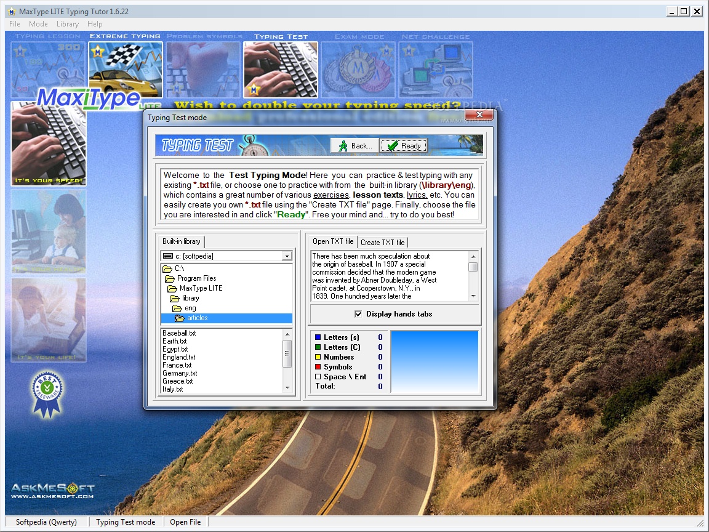Select Germany.txt in the file list
This screenshot has width=709, height=532.
(x=180, y=373)
